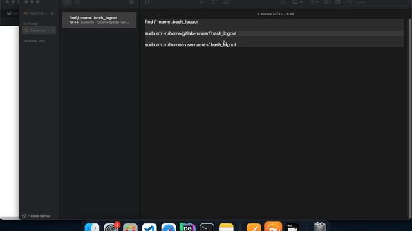Open Pages (orange pen icon) from Dock
Screen dimensions: 412x231
pos(254,227)
